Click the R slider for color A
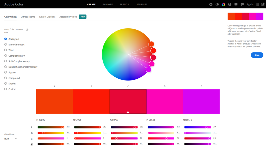 click(51, 127)
